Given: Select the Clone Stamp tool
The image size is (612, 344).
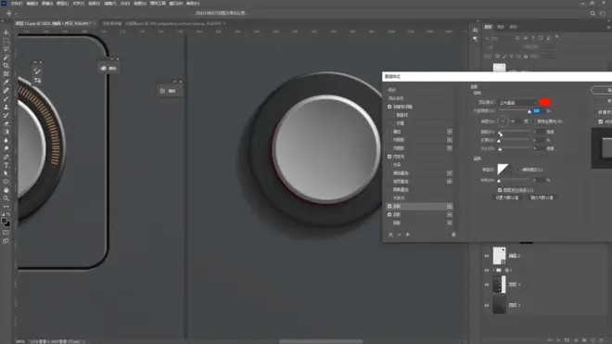Looking at the screenshot, I should tap(6, 107).
